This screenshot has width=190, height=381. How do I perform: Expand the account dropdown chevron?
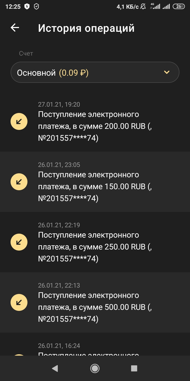pos(167,72)
